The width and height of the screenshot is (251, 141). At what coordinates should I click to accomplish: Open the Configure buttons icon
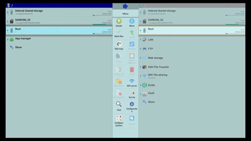[119, 118]
